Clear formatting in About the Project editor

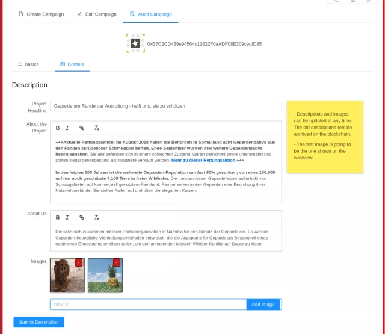[96, 128]
